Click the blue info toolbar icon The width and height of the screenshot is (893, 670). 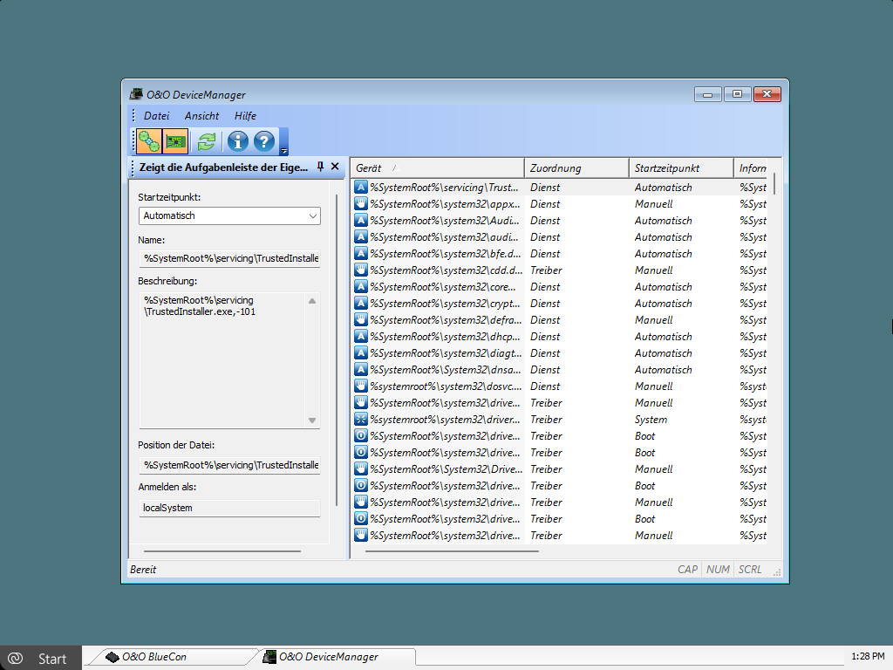point(237,140)
